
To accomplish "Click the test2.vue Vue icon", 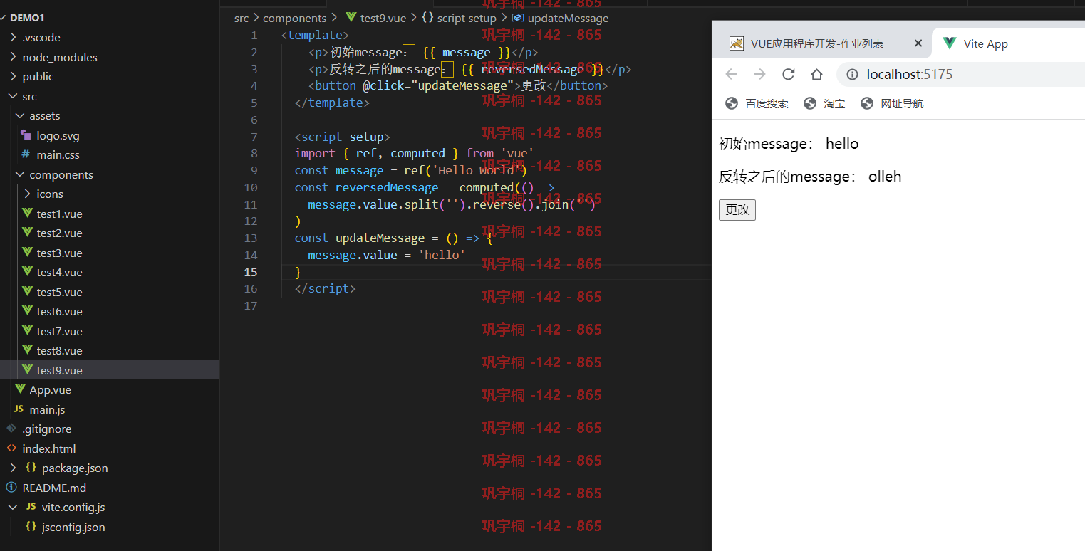I will pyautogui.click(x=27, y=233).
